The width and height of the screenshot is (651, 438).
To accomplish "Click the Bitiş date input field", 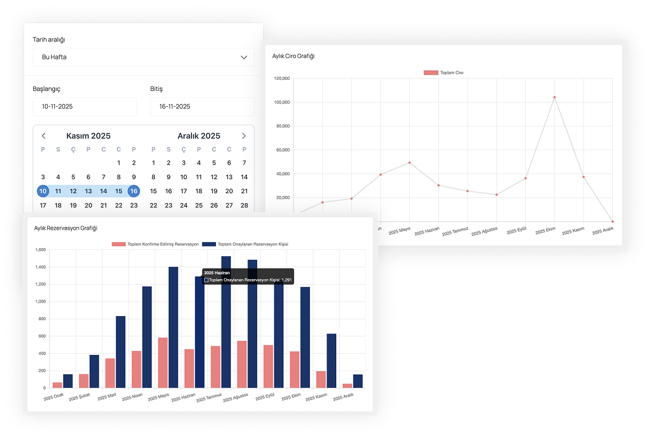I will (202, 107).
